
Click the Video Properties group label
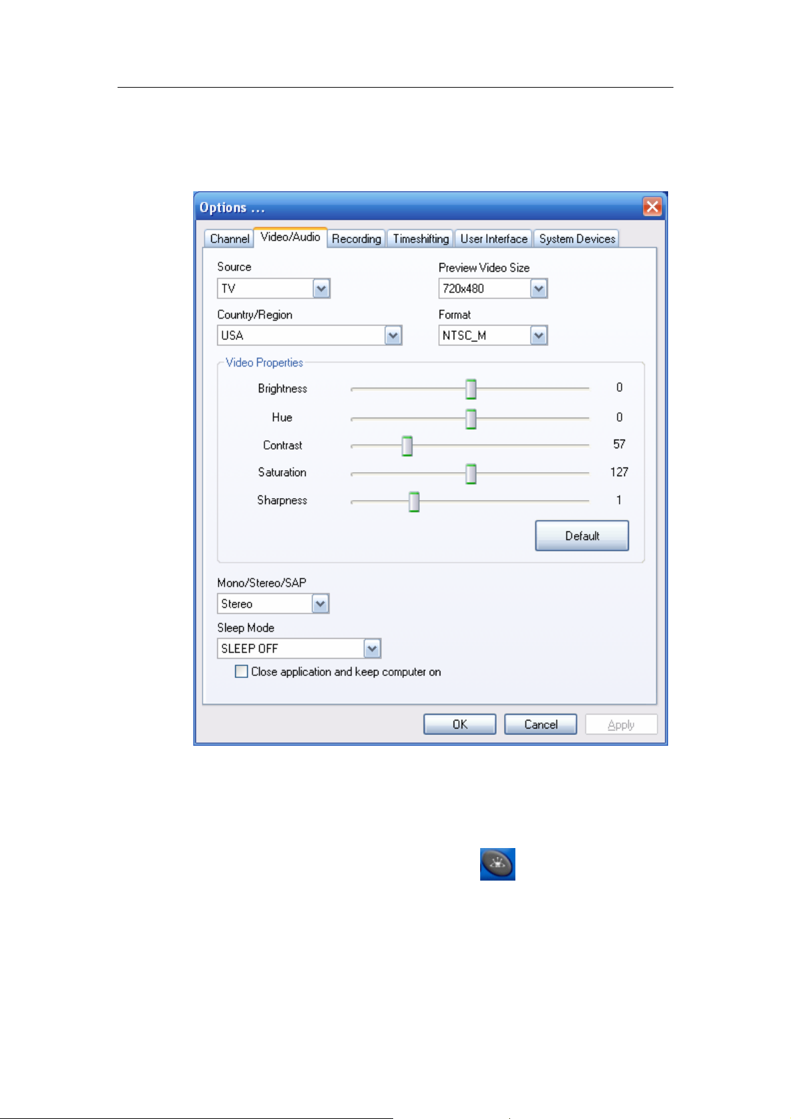(x=264, y=363)
